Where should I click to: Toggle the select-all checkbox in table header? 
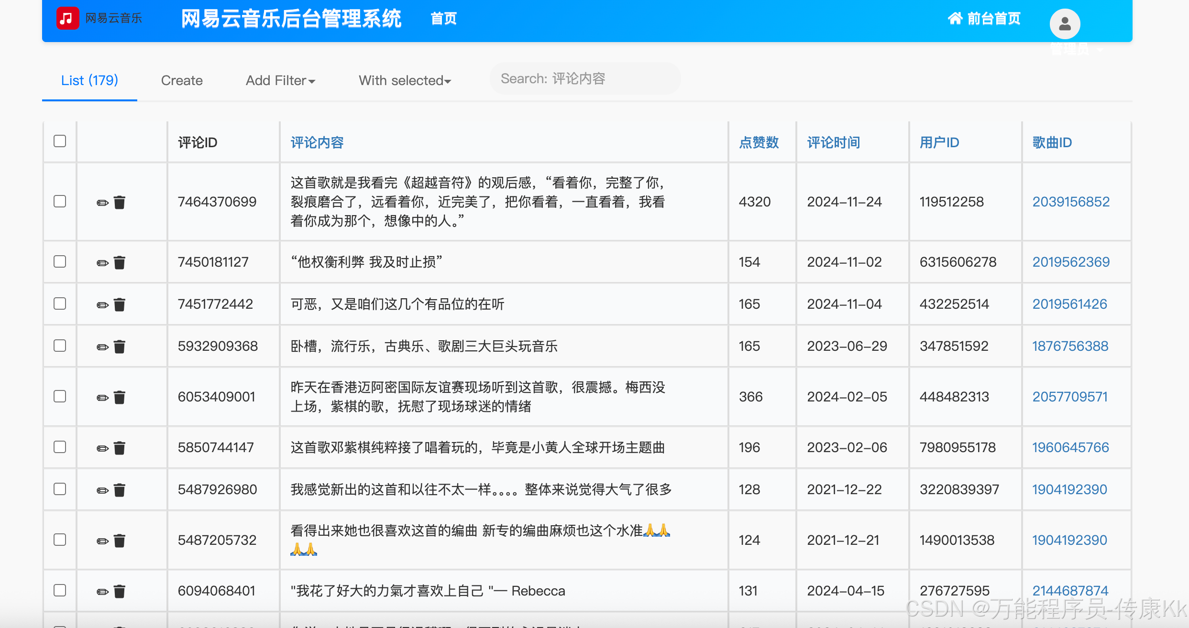(x=60, y=141)
